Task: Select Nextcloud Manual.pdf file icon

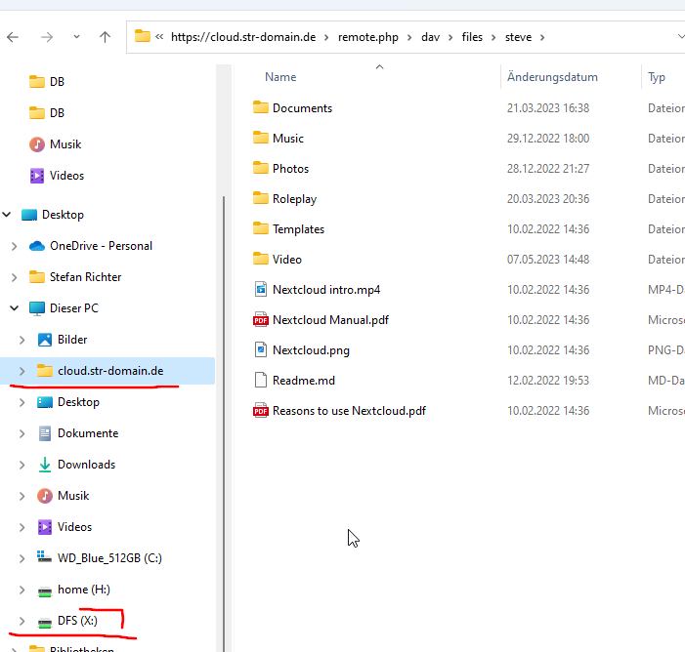Action: coord(261,319)
